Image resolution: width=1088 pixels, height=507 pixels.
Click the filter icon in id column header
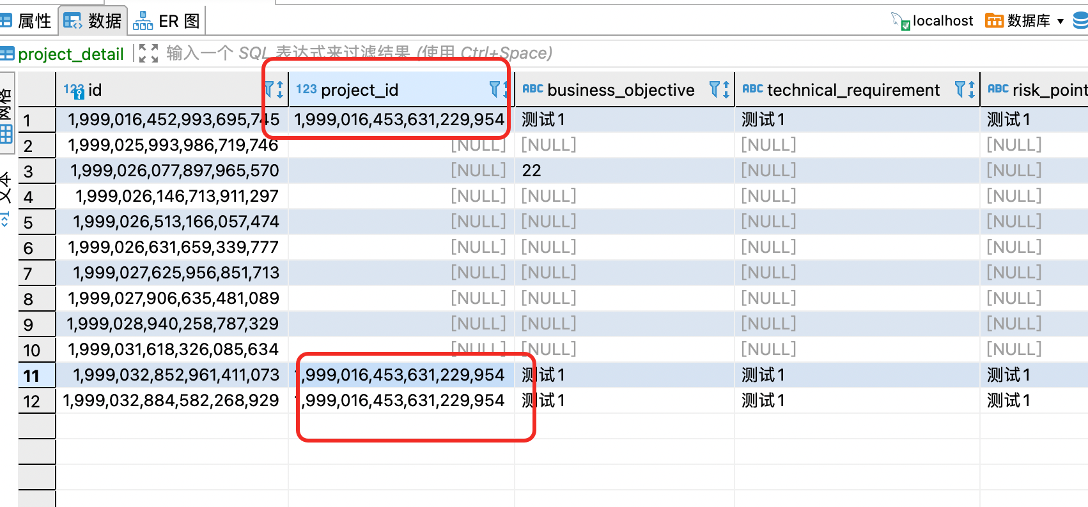(x=269, y=89)
